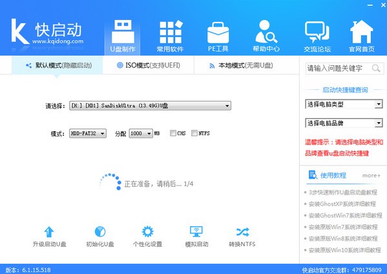Open the U盘制作 USB drive icon

(123, 32)
